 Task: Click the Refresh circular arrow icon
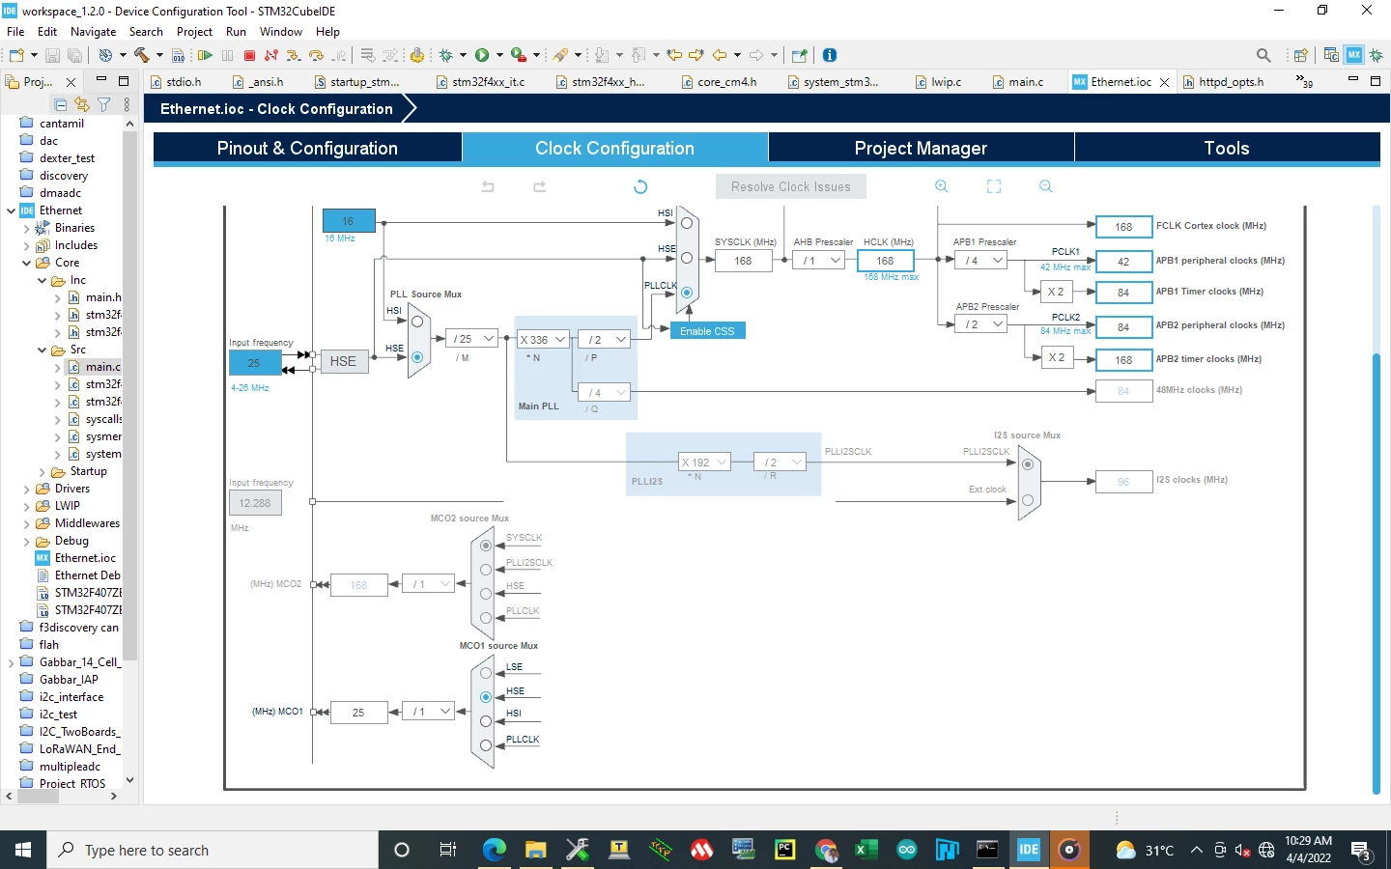pos(640,186)
